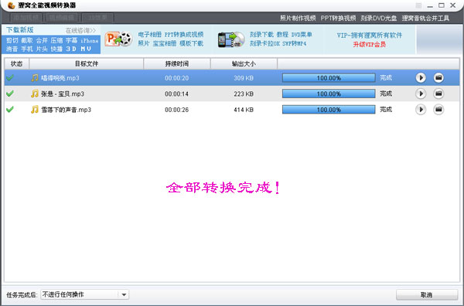The image size is (464, 306).
Task: Click the iPhone link in blue panel
Action: coord(90,40)
